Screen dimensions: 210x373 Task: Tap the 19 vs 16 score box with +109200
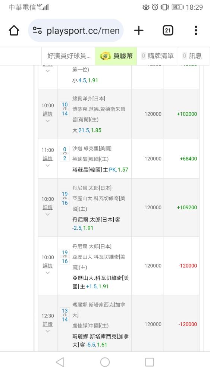click(x=65, y=198)
